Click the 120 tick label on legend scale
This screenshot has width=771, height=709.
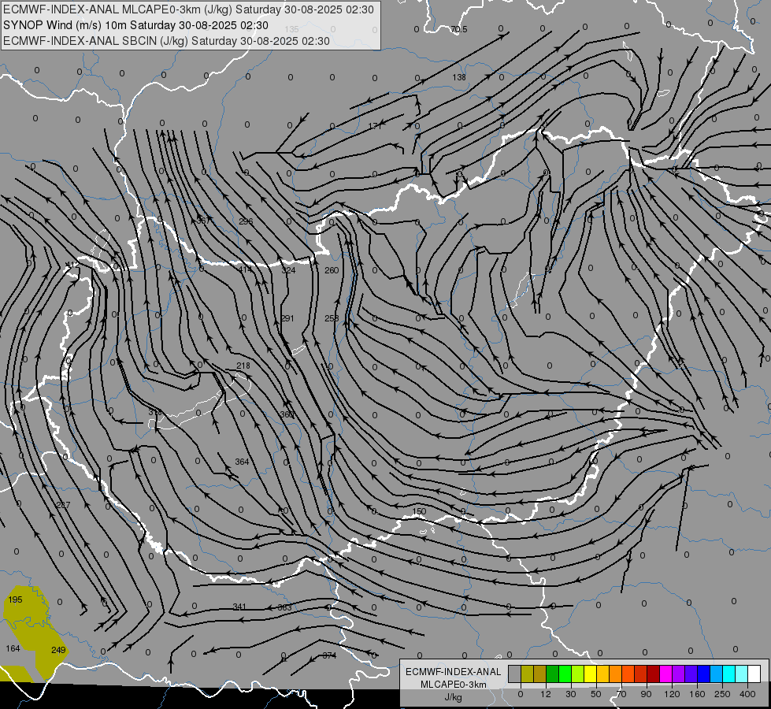pyautogui.click(x=672, y=694)
